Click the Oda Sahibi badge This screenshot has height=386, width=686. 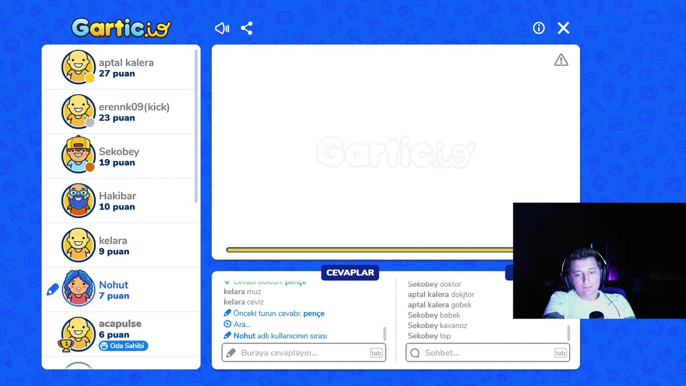(x=123, y=346)
